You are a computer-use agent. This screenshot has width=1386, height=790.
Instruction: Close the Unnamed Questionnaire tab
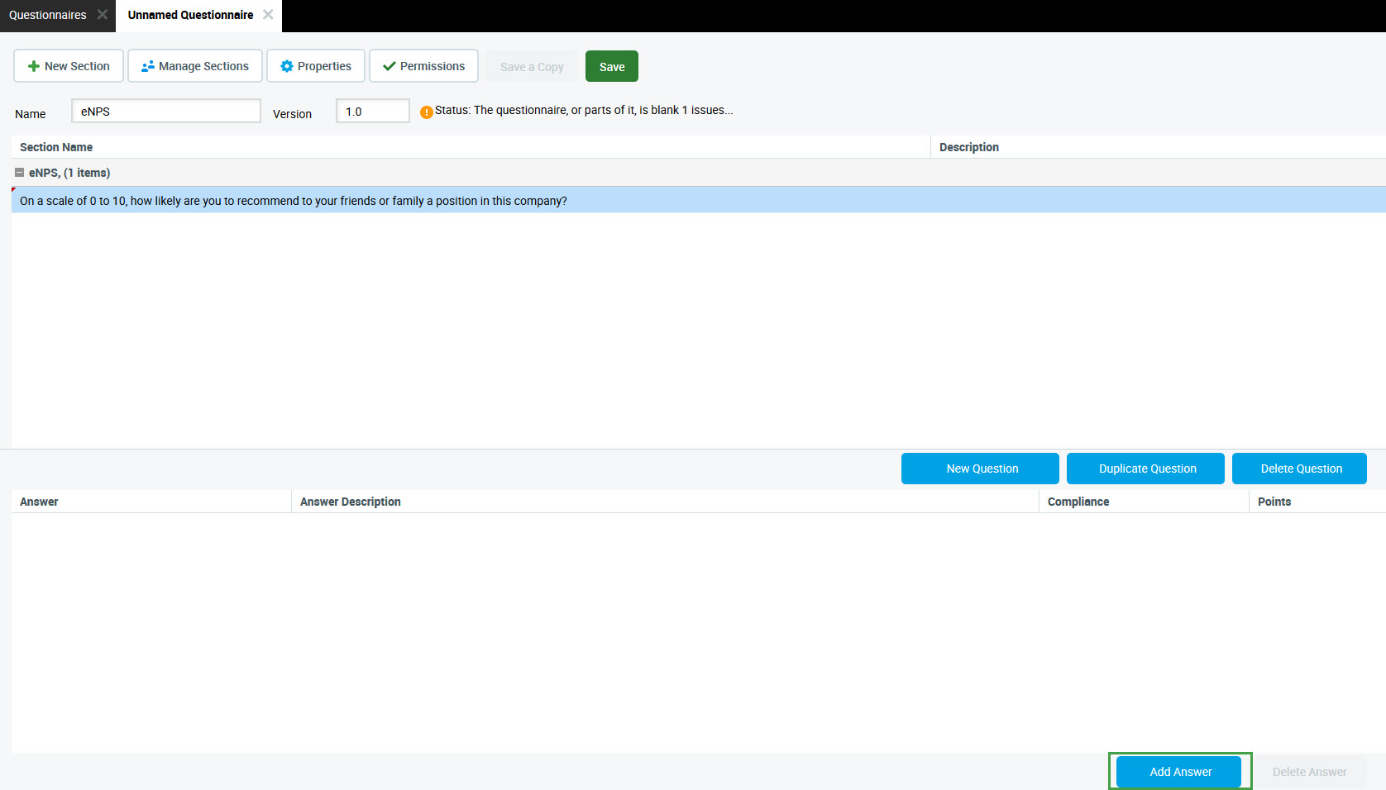click(x=268, y=15)
